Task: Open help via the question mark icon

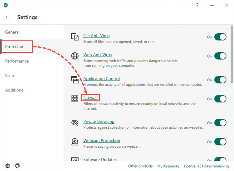Action: point(197,5)
